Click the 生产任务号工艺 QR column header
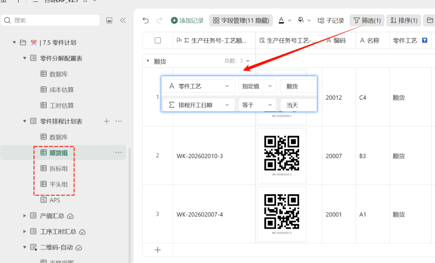This screenshot has height=263, width=435. click(289, 40)
